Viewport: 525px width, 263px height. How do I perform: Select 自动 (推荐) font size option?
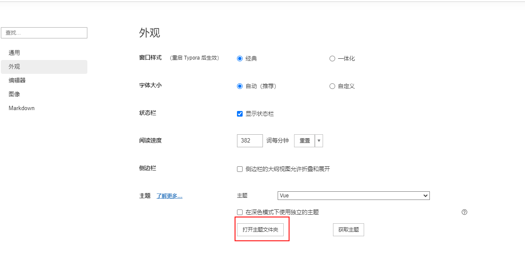240,86
